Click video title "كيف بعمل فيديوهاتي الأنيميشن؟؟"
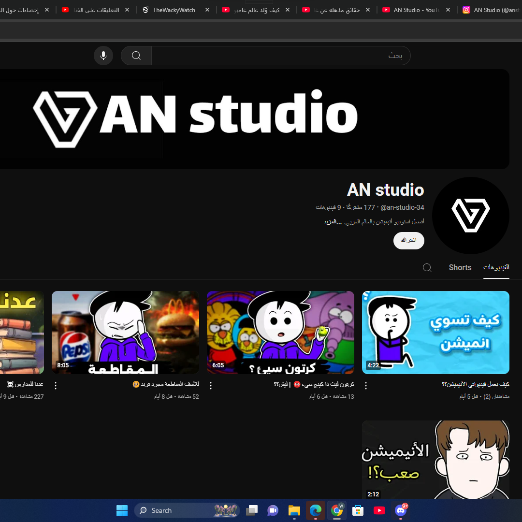The image size is (522, 522). [476, 384]
